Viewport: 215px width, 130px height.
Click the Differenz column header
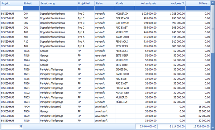point(198,3)
